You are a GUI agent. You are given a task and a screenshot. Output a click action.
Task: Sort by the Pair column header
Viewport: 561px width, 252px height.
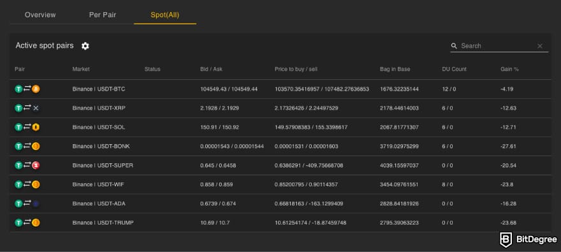tap(20, 69)
